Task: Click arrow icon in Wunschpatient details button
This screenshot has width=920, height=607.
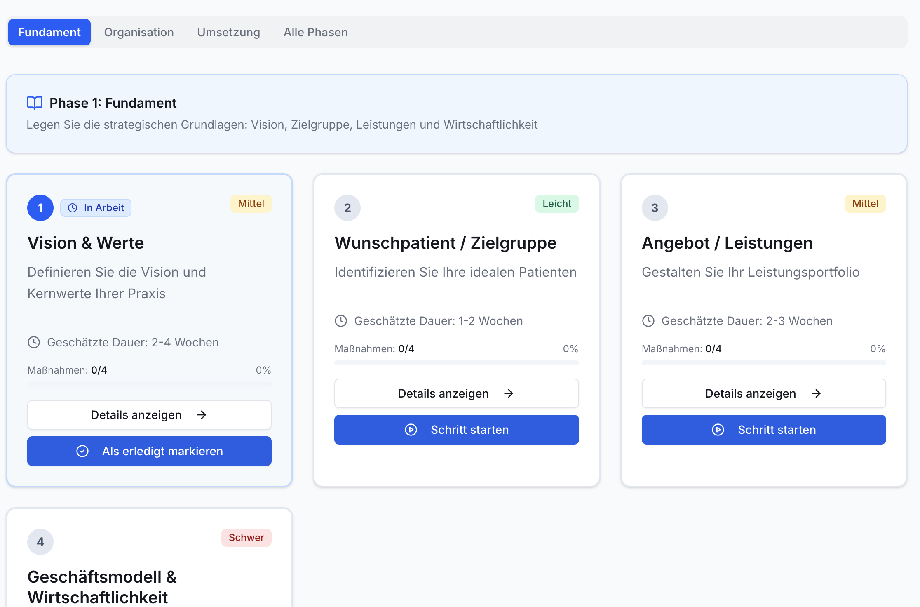Action: [x=509, y=393]
